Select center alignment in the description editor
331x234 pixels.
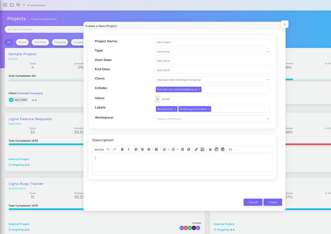142,149
